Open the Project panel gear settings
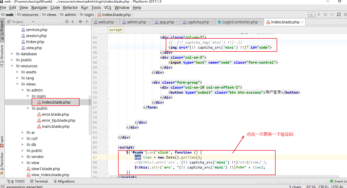 tap(81, 22)
